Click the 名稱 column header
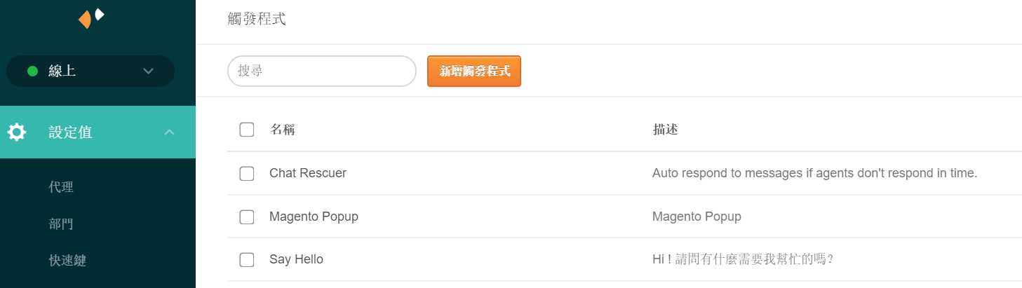1022x288 pixels. tap(283, 130)
